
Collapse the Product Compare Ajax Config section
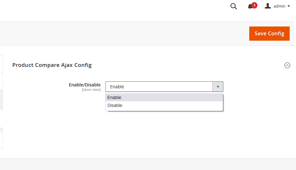(x=287, y=65)
